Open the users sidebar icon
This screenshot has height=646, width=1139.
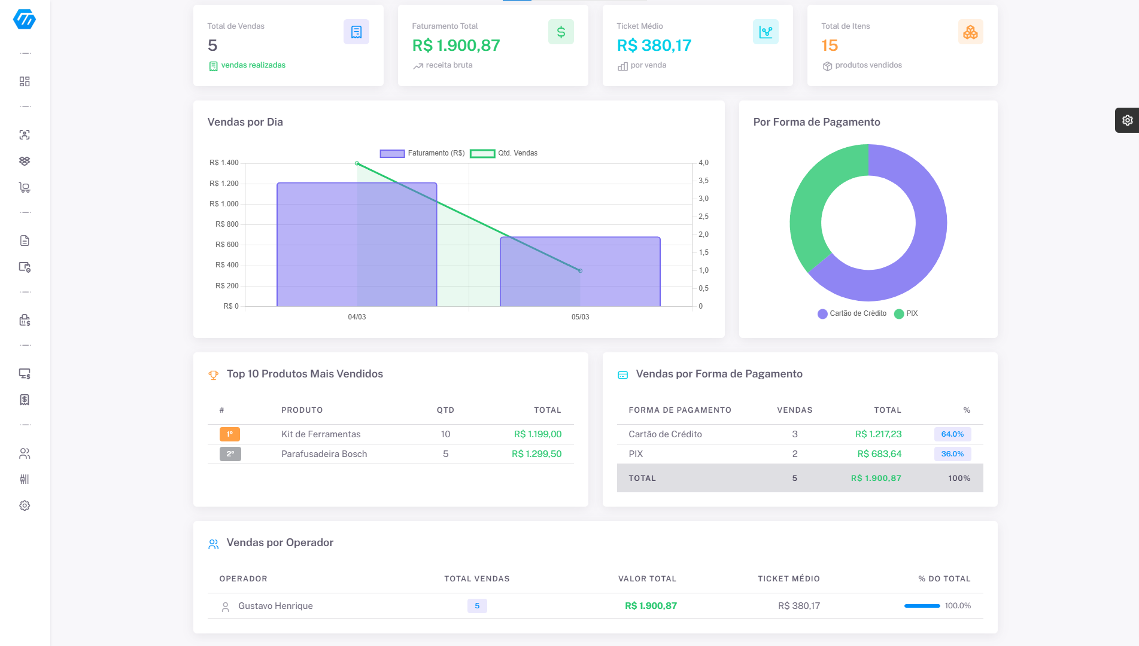(x=25, y=453)
